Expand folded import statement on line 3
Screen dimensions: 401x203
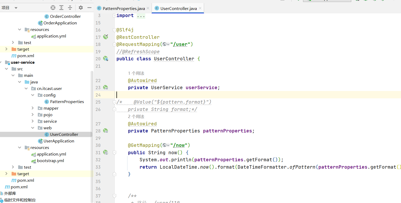[114, 15]
